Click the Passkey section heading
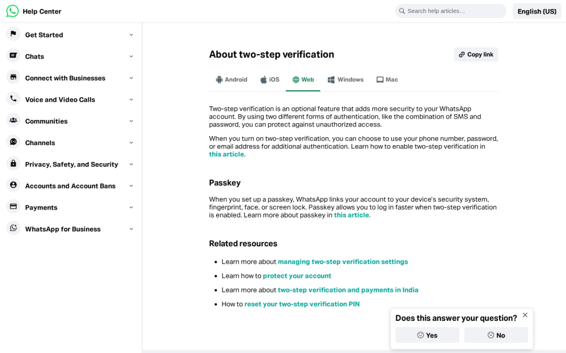This screenshot has height=353, width=566. (x=225, y=183)
